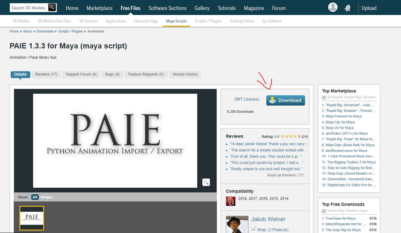
Task: Open Ninja Fracture for Maya
Action: click(x=343, y=116)
